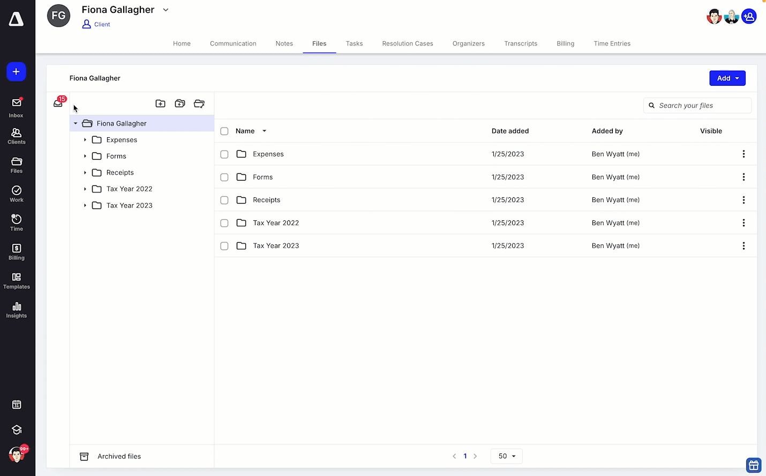This screenshot has height=476, width=766.
Task: Check the Receipts folder checkbox
Action: pyautogui.click(x=224, y=200)
